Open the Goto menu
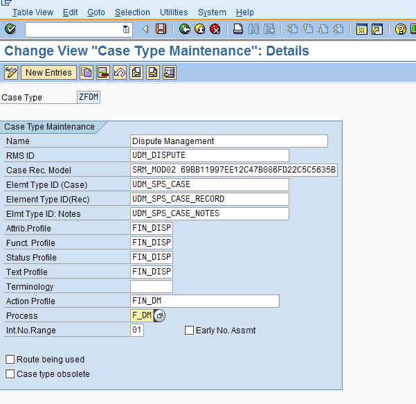416x404 pixels. pos(96,12)
